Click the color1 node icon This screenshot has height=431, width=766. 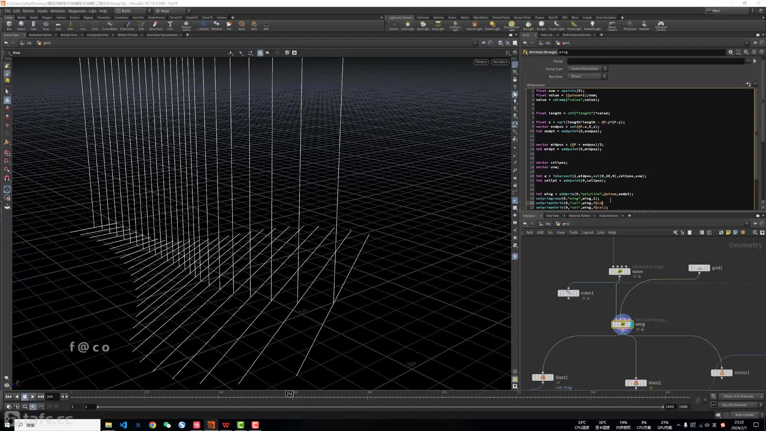(569, 293)
